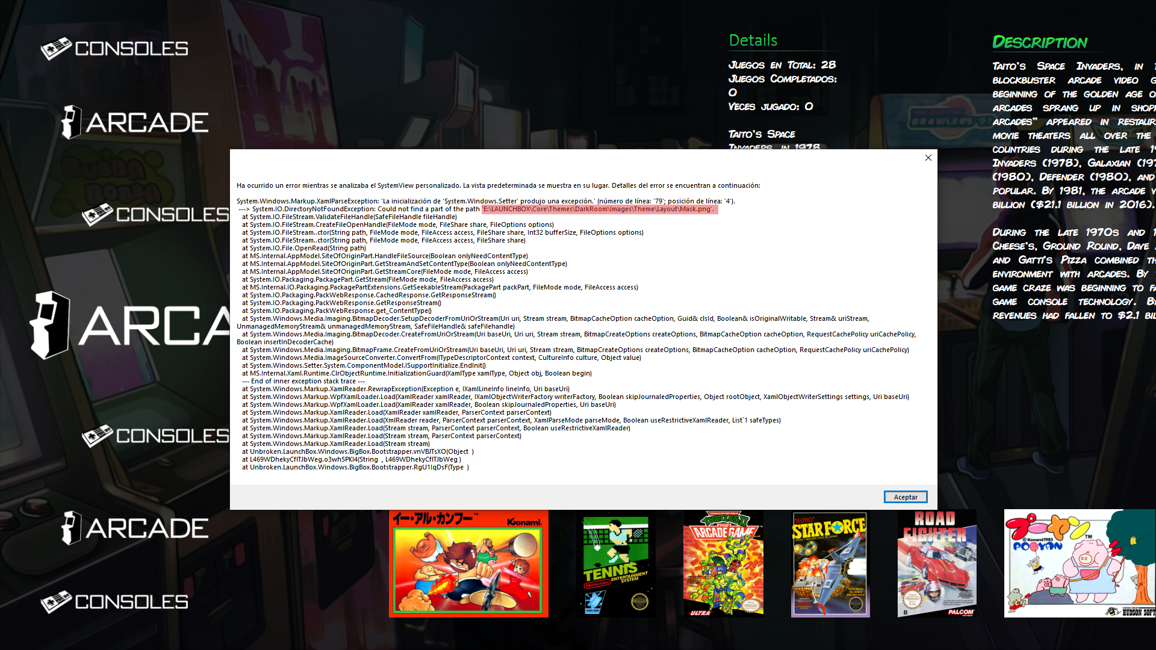Click 'End of inner exception stack trace' line
1156x650 pixels.
pos(303,381)
